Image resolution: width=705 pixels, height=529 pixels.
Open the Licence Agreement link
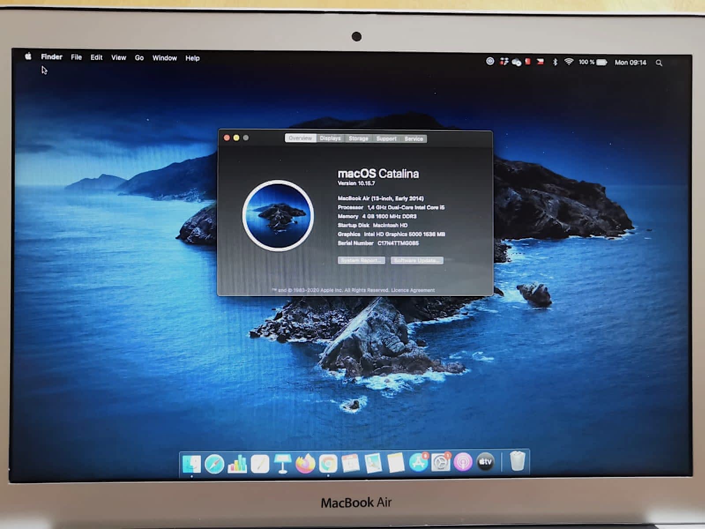click(413, 290)
